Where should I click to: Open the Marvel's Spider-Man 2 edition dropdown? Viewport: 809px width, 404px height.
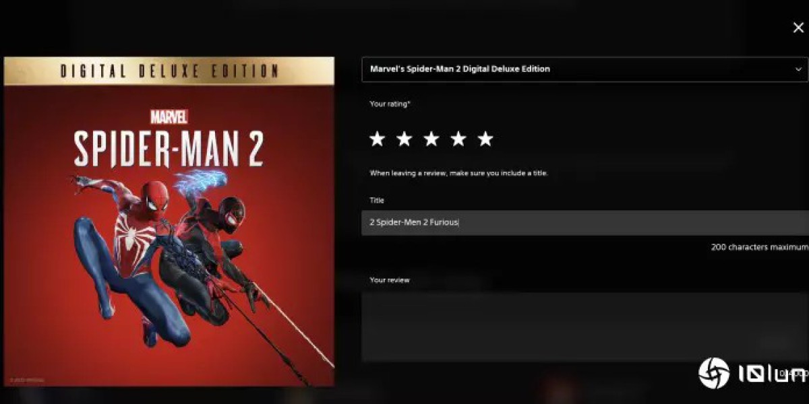pyautogui.click(x=585, y=69)
